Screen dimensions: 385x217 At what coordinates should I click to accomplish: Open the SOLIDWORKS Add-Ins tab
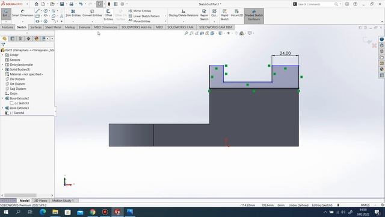137,27
